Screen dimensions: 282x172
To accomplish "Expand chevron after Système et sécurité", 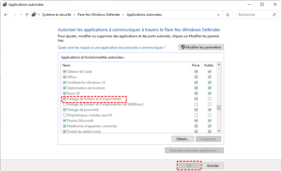I will coord(74,15).
